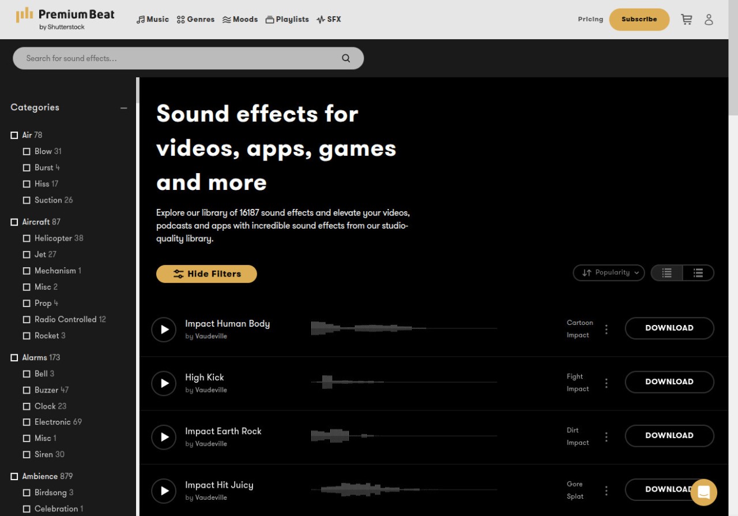The image size is (738, 516).
Task: Open the user account icon
Action: point(709,20)
